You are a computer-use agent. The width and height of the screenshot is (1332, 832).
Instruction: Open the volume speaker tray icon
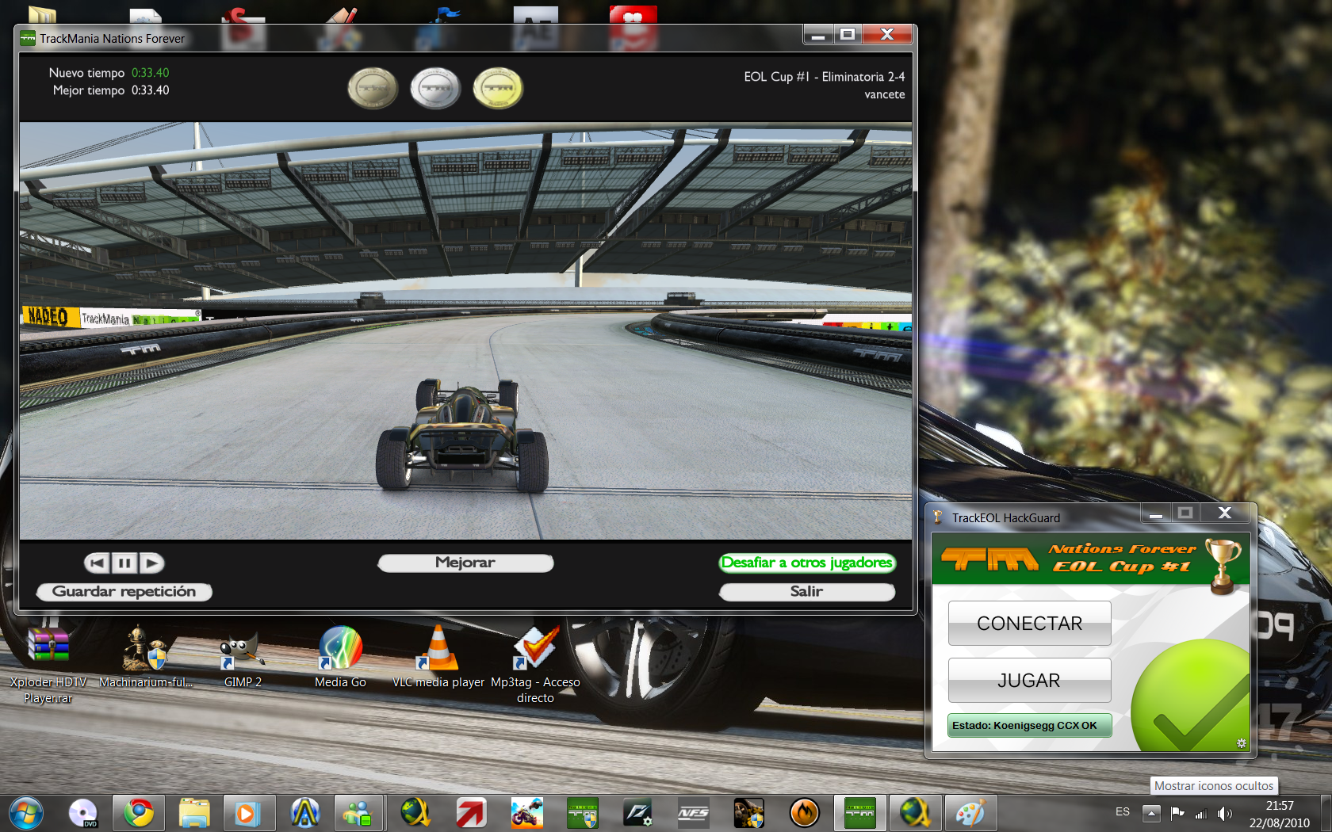click(1225, 813)
